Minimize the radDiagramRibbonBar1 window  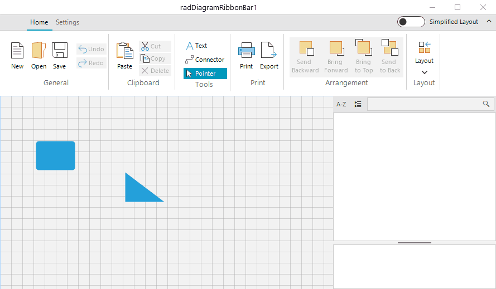coord(432,7)
